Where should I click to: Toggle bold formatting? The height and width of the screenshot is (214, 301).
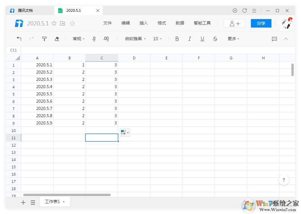(177, 39)
